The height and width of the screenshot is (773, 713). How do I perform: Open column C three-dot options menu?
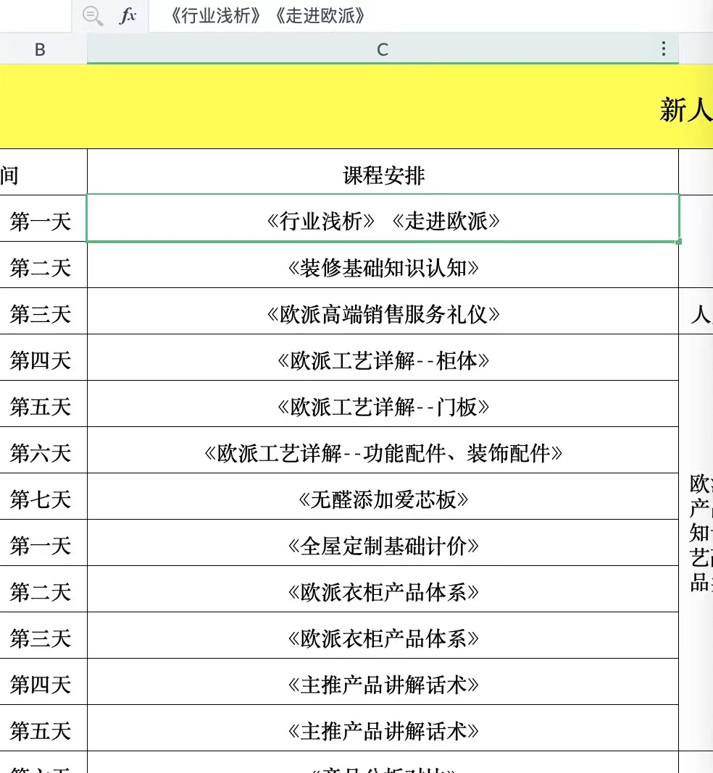click(x=664, y=48)
